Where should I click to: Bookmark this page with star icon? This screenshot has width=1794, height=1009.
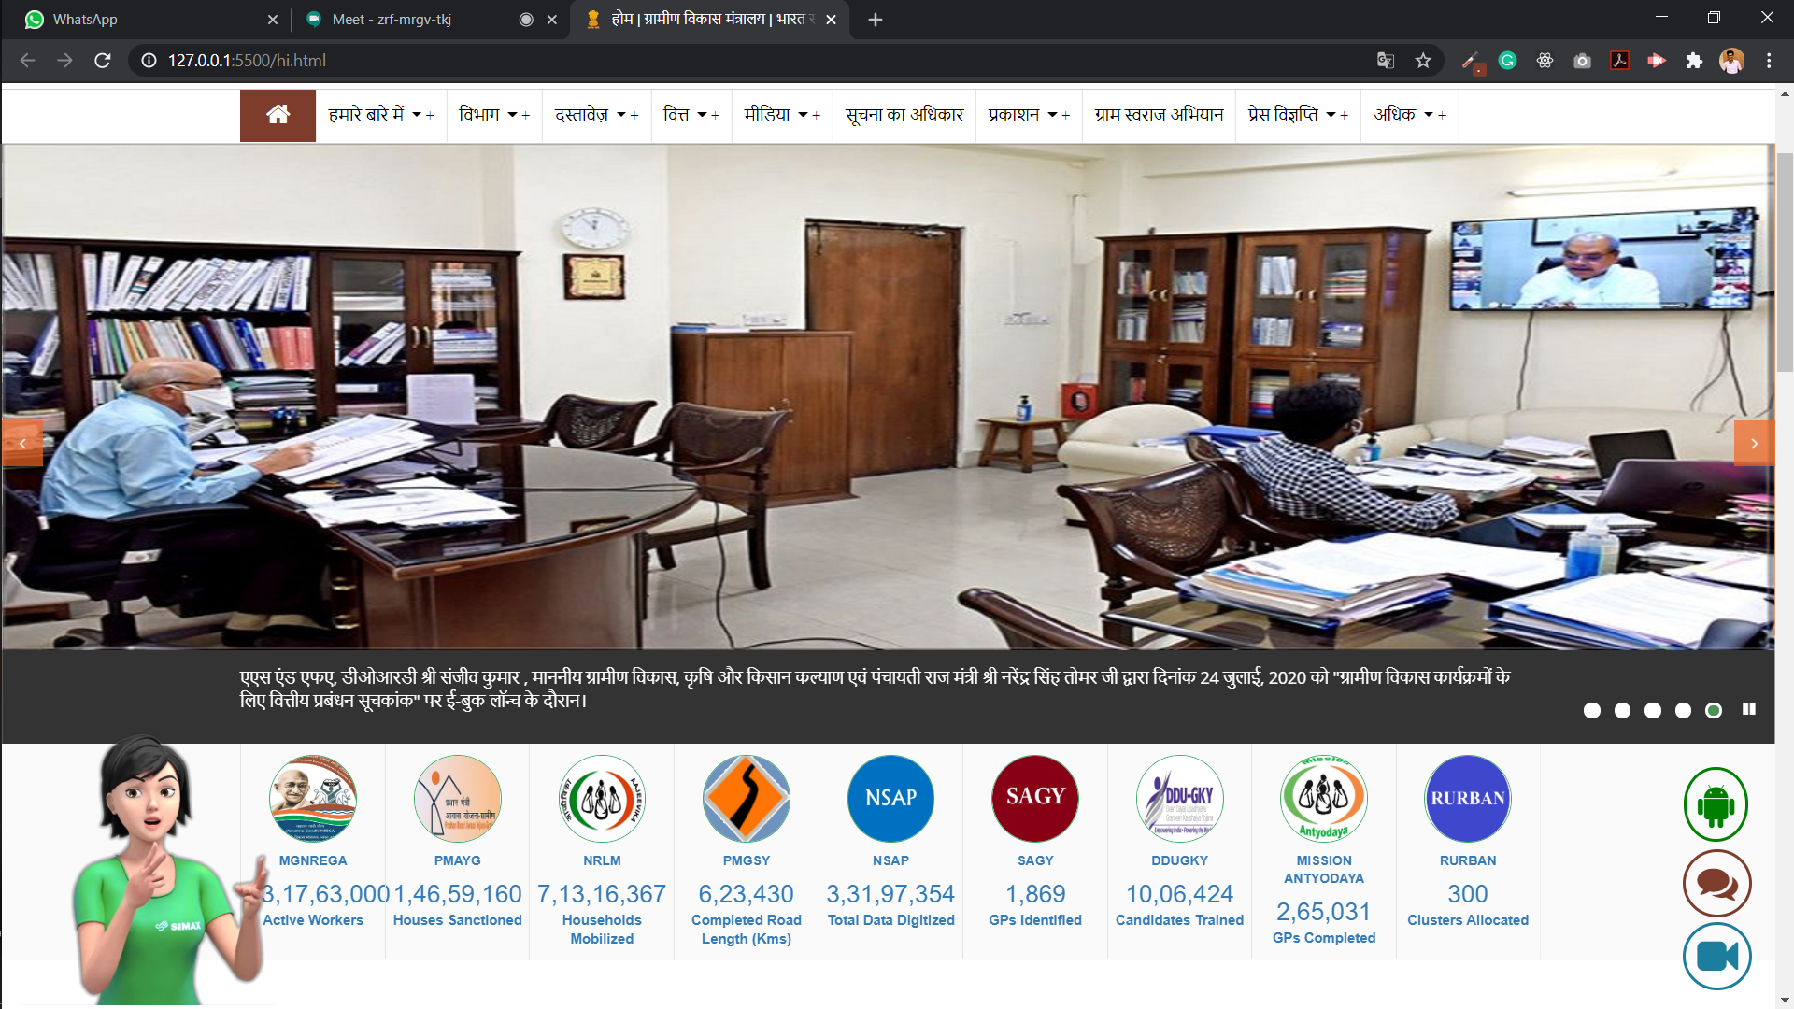pos(1423,61)
